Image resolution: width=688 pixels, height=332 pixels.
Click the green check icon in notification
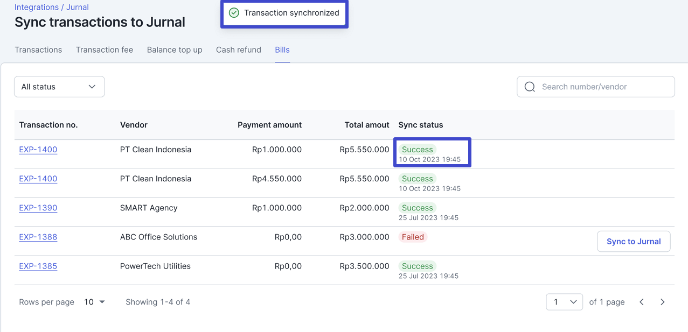point(234,13)
